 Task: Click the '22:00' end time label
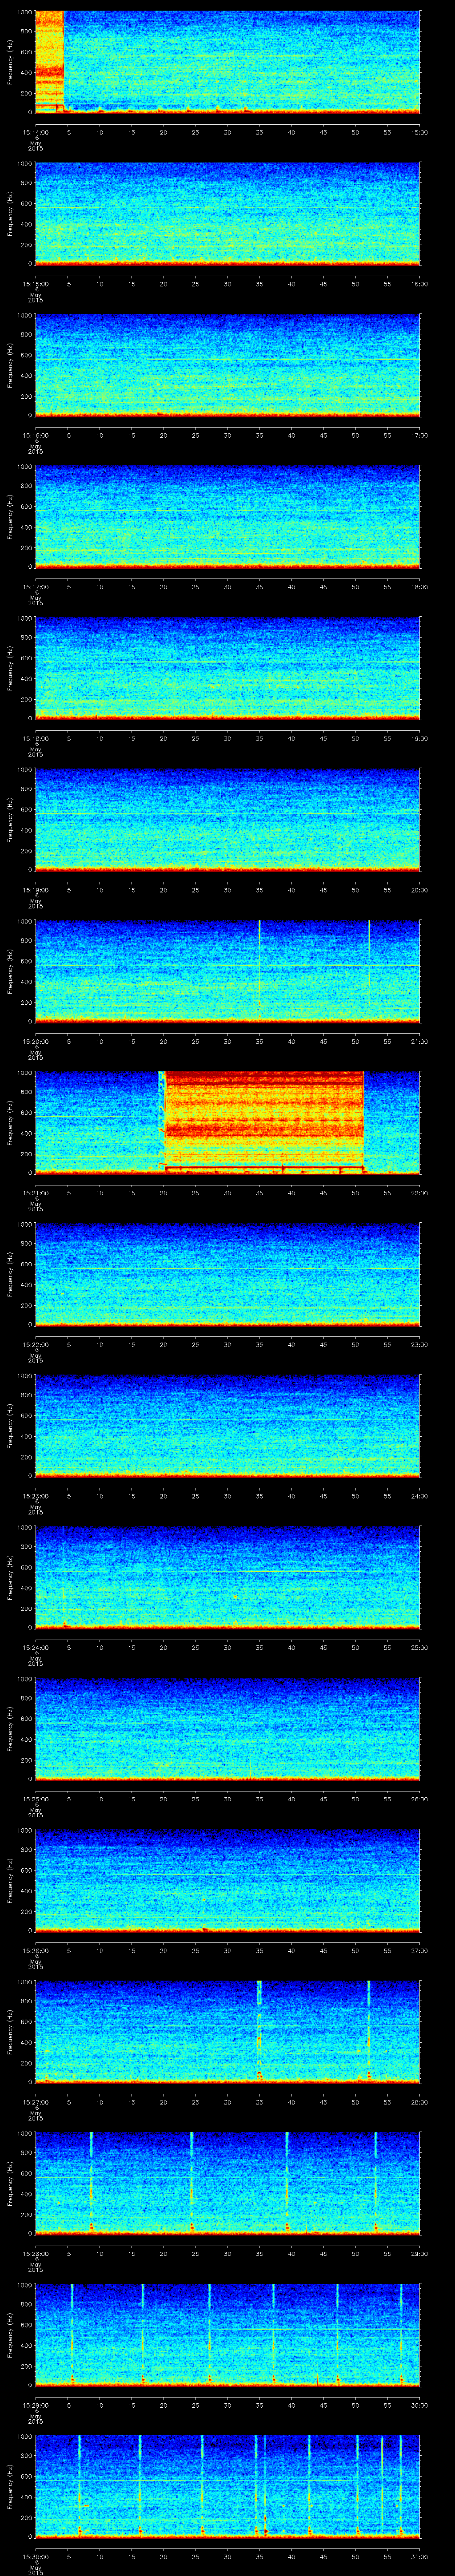pos(420,1193)
